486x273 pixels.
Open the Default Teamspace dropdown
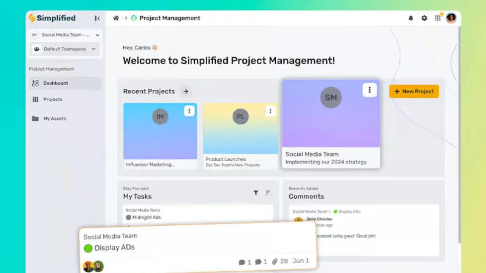click(94, 49)
